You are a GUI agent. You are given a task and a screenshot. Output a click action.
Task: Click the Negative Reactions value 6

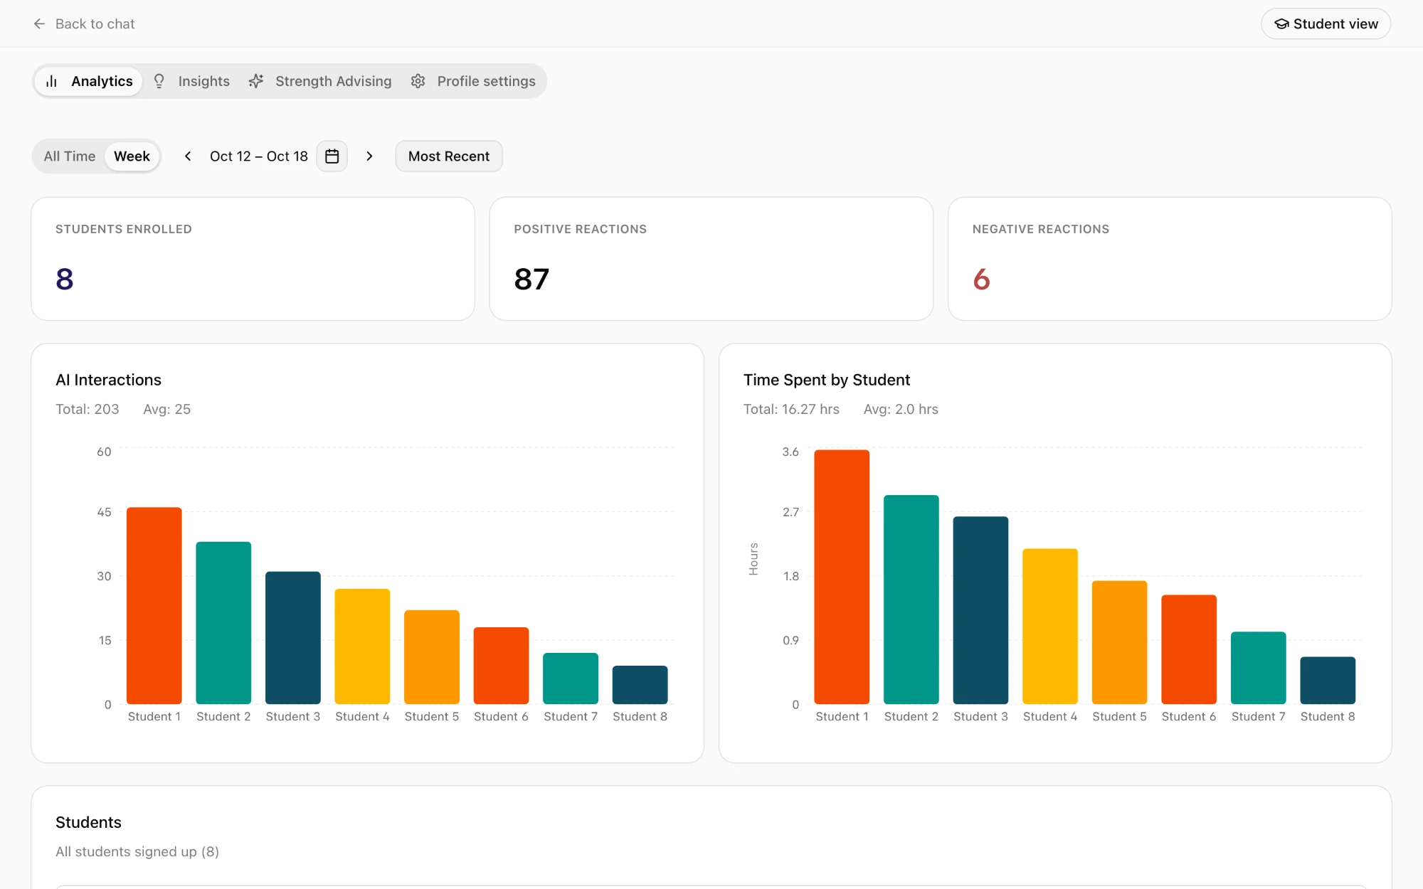click(981, 279)
